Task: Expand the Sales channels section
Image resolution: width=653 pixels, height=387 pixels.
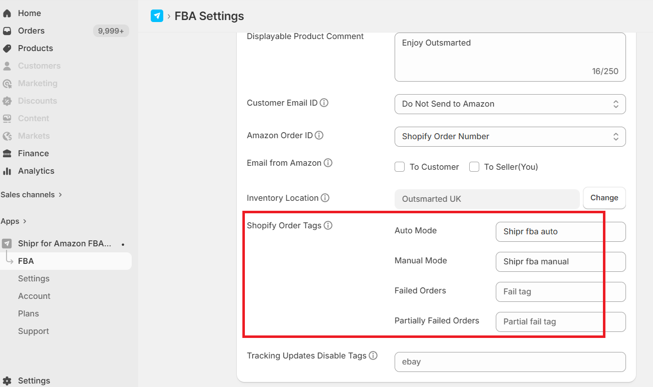Action: coord(60,195)
